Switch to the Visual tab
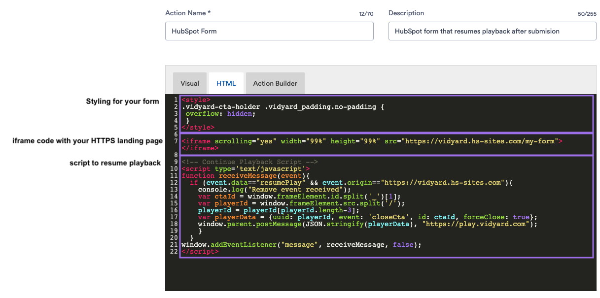The width and height of the screenshot is (600, 298). point(190,83)
